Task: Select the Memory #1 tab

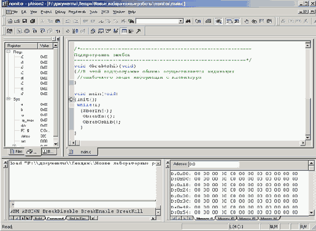Action: 204,219
